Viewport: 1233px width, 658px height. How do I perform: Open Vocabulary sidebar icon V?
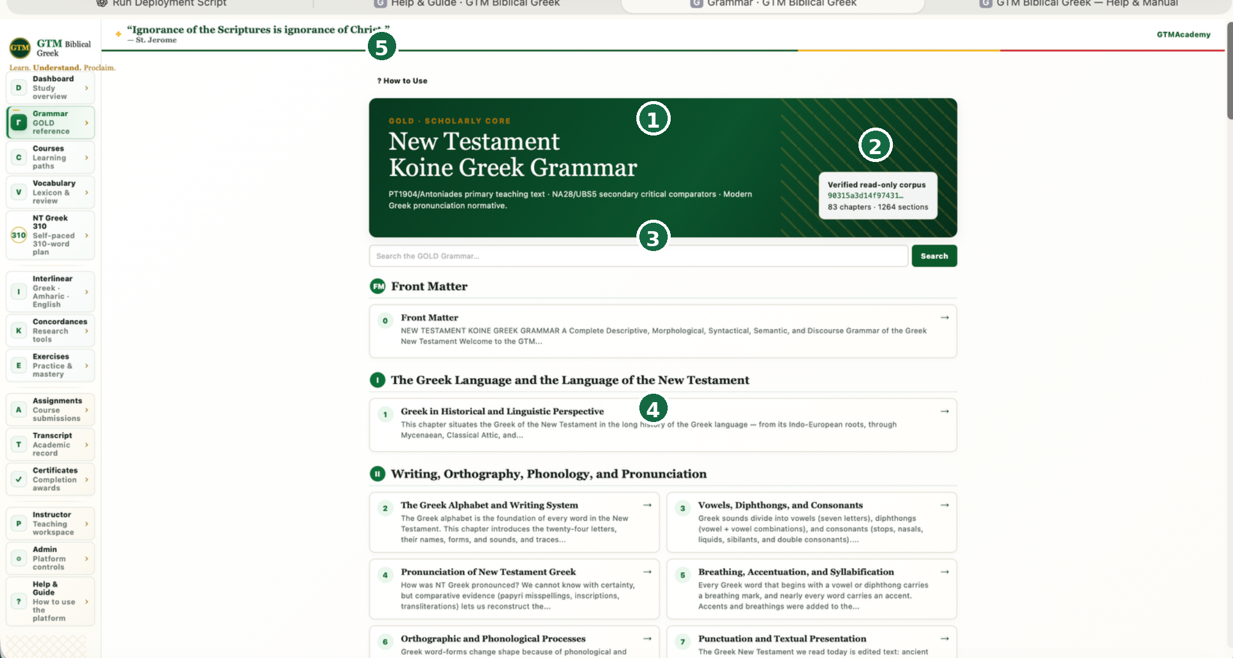point(19,193)
